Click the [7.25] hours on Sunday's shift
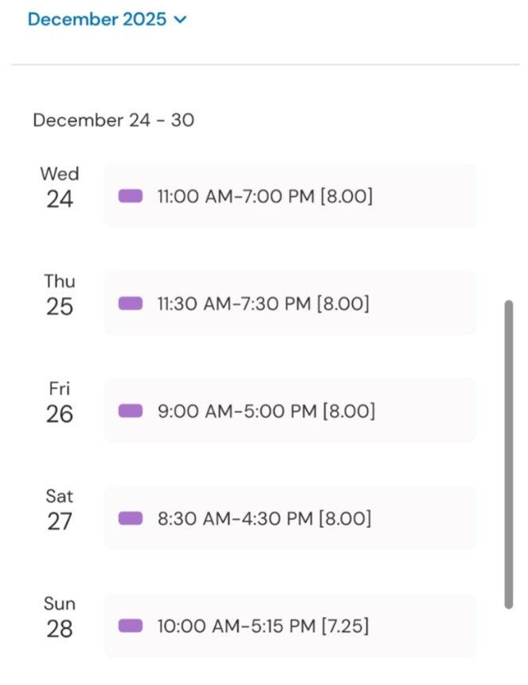 [x=345, y=626]
